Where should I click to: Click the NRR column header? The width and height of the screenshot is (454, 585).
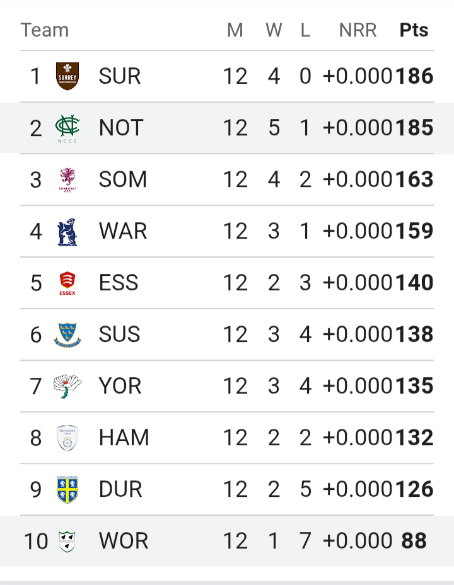coord(358,30)
